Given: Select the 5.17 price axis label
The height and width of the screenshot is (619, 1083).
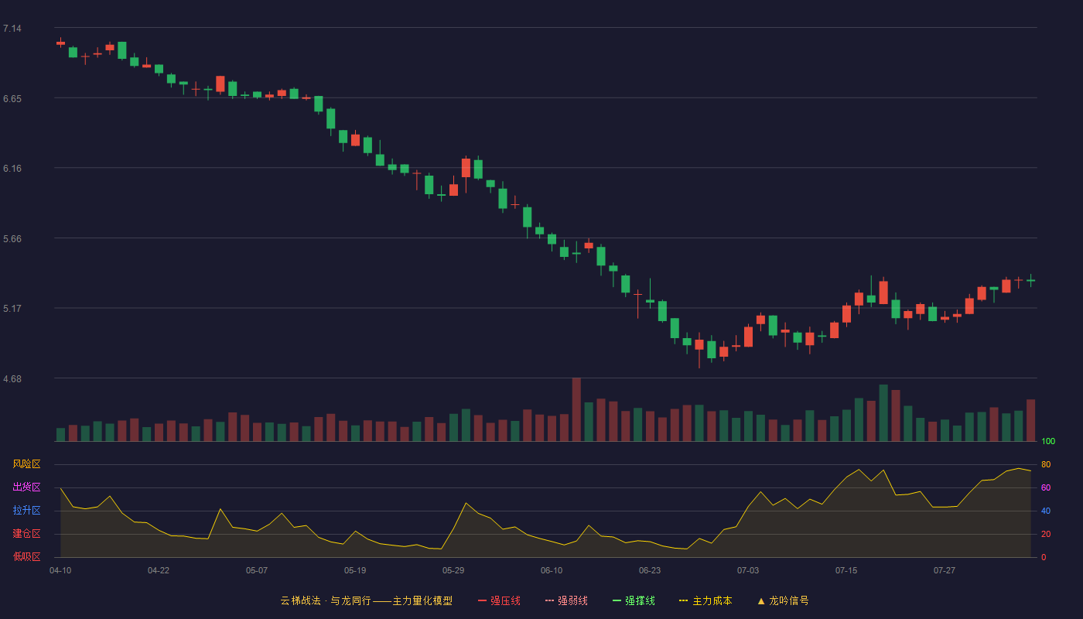Looking at the screenshot, I should pyautogui.click(x=12, y=309).
